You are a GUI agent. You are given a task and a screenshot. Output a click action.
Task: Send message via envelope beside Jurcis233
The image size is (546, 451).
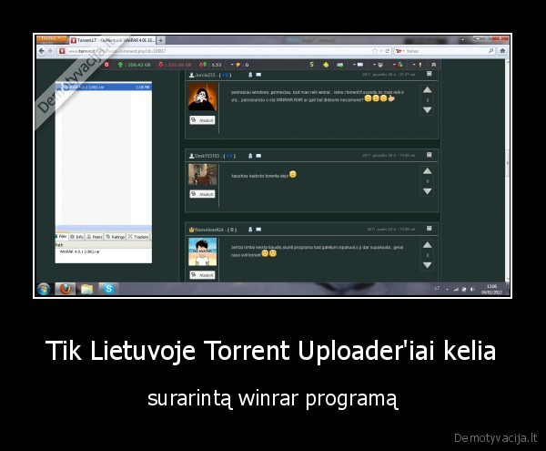click(258, 75)
